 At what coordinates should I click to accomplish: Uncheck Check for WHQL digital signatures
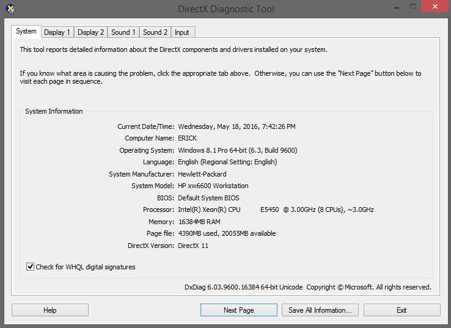(31, 267)
